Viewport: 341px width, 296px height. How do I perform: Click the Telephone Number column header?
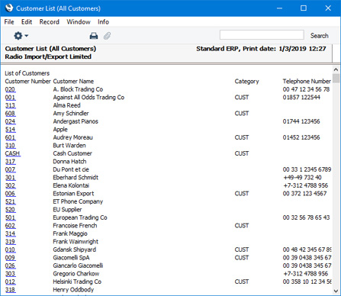[x=307, y=82]
